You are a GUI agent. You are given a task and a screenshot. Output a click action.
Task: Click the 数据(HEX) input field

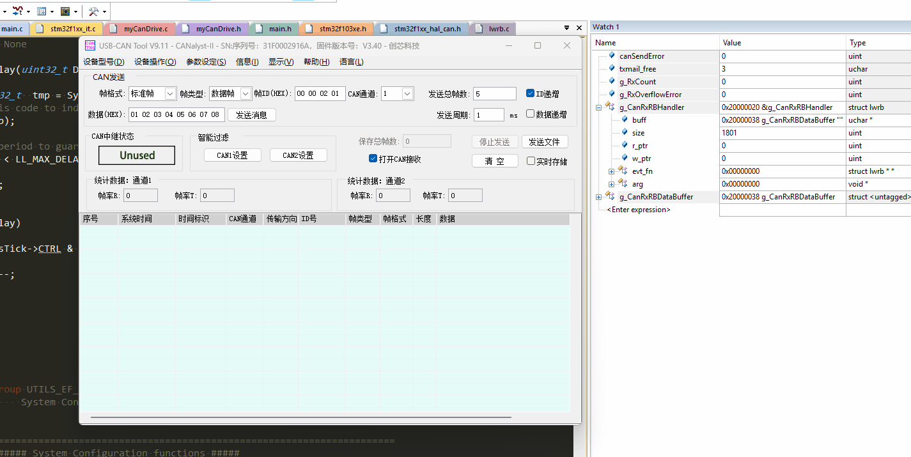(176, 114)
